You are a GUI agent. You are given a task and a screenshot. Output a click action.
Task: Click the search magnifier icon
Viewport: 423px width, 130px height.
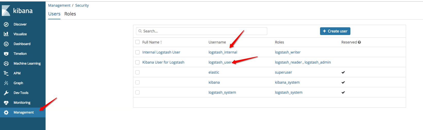[140, 31]
